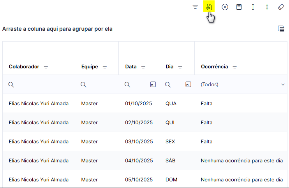
Task: Open the column chooser icon
Action: pyautogui.click(x=281, y=29)
